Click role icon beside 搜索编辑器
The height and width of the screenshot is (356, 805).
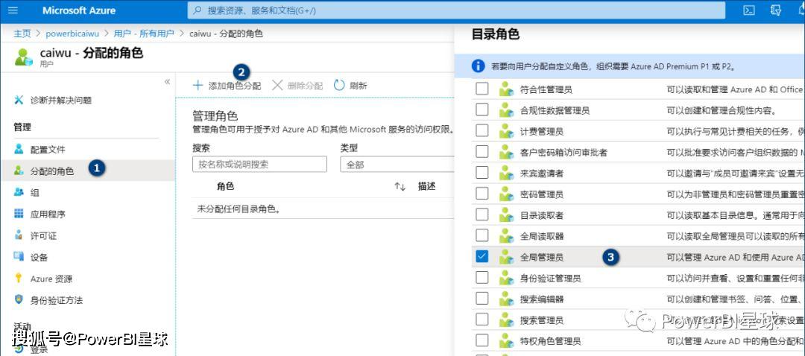point(506,299)
